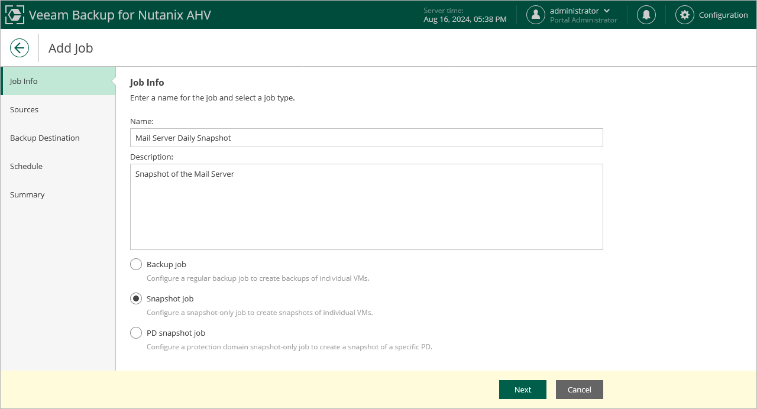Click the 'Job Info' section heading

click(x=147, y=83)
